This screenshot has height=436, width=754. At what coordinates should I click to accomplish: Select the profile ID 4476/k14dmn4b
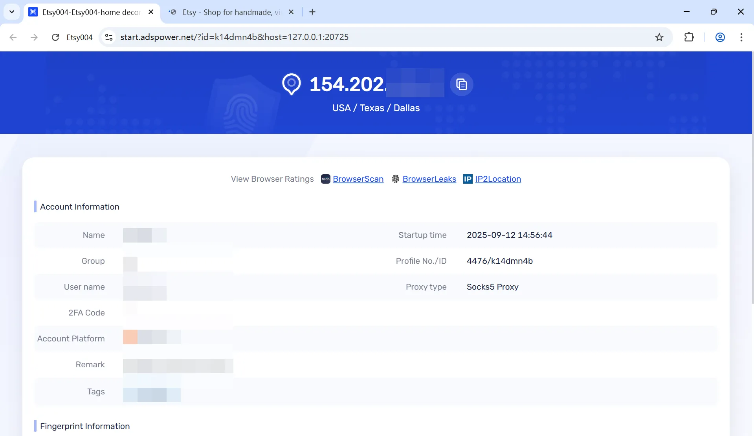click(499, 261)
